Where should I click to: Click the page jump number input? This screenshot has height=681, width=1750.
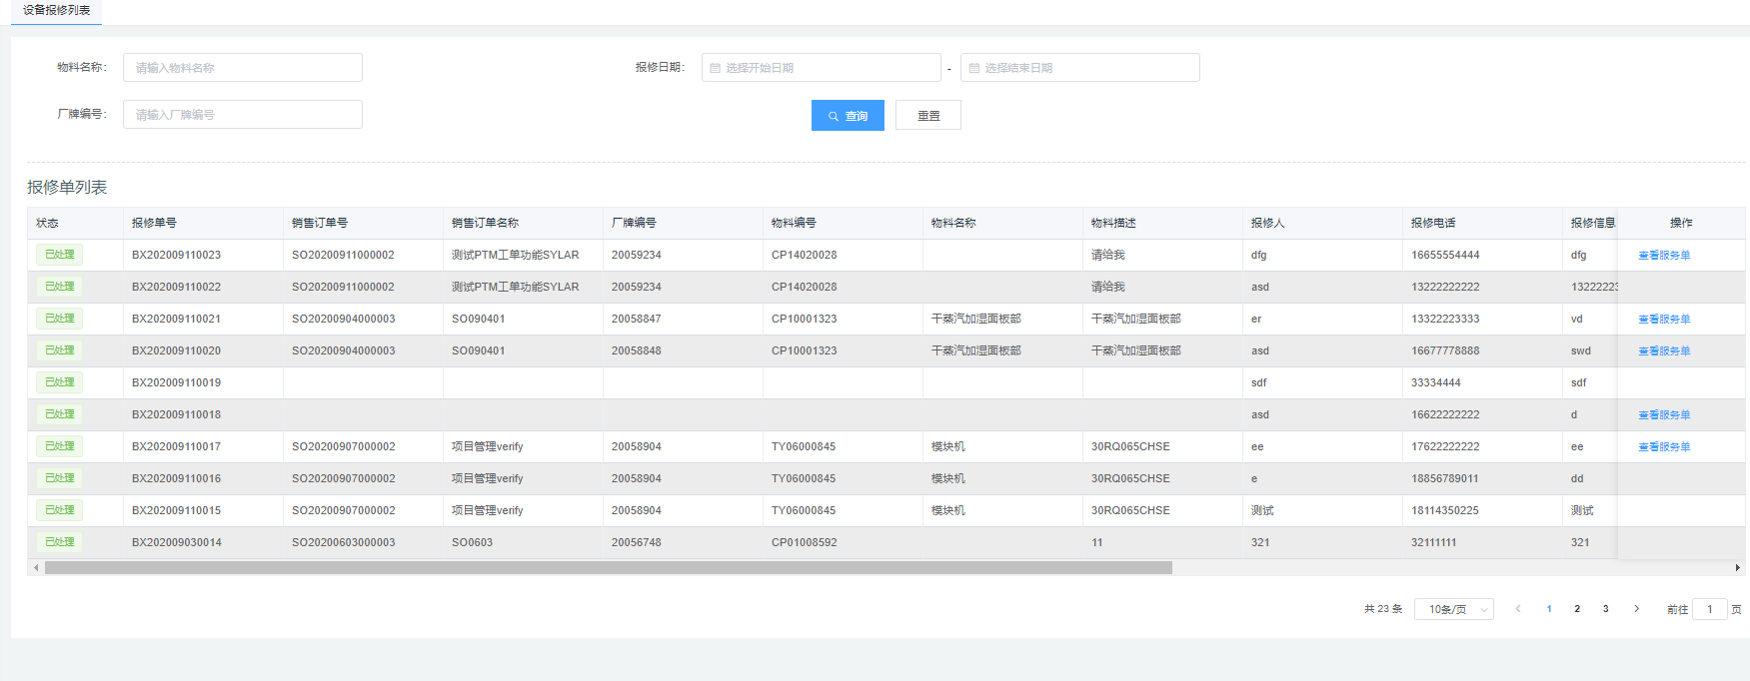1709,609
